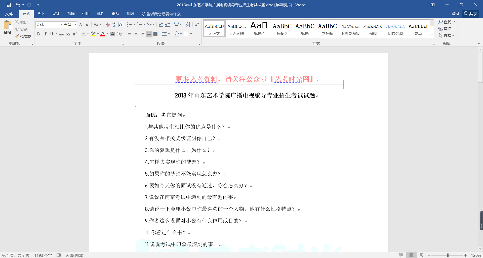Image resolution: width=483 pixels, height=258 pixels.
Task: Toggle strikethrough formatting
Action: click(61, 34)
